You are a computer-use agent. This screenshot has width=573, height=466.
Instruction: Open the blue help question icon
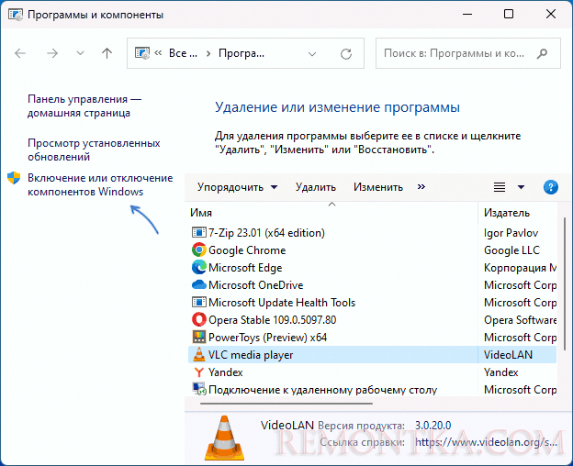coord(551,187)
